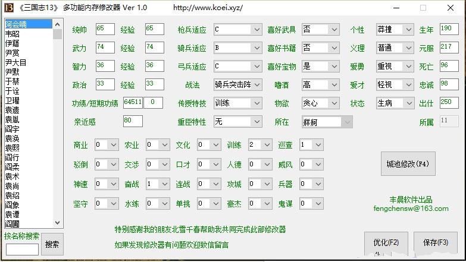Select 阎象 in the character list
The width and height of the screenshot is (466, 262).
[29, 205]
